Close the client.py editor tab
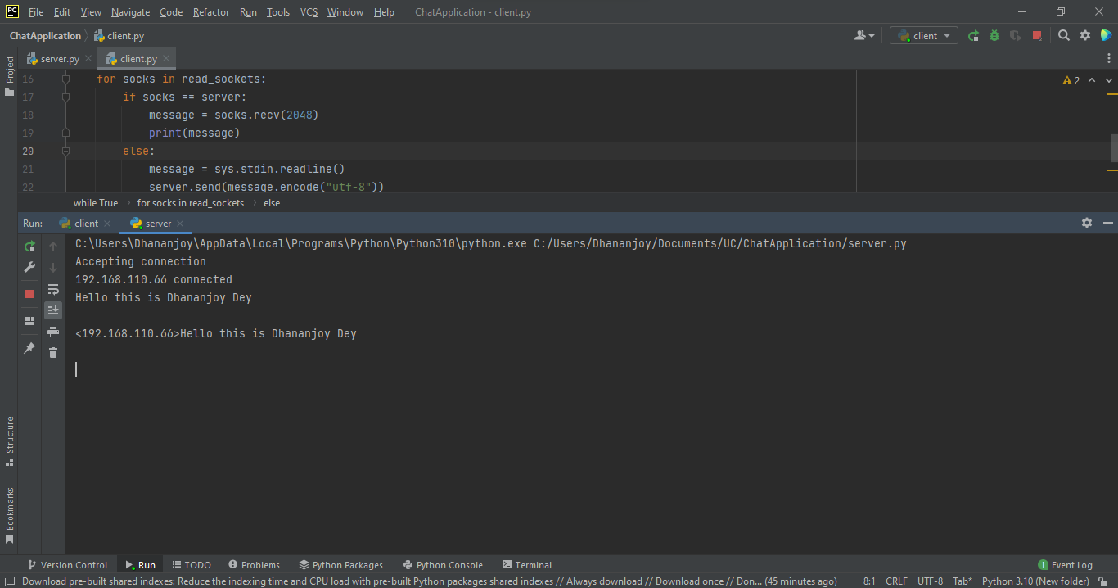The image size is (1118, 588). (166, 59)
